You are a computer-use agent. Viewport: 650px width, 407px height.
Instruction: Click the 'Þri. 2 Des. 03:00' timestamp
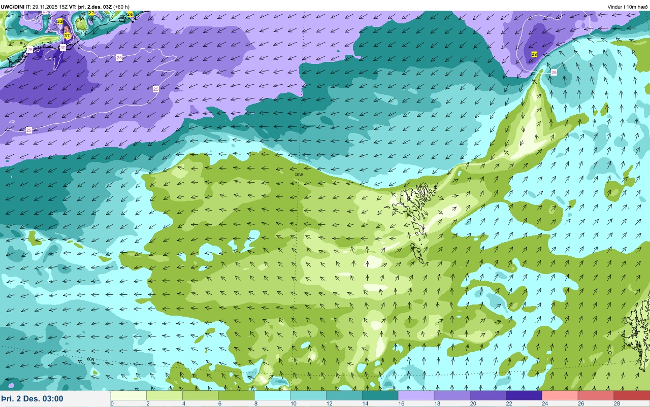[x=32, y=398]
